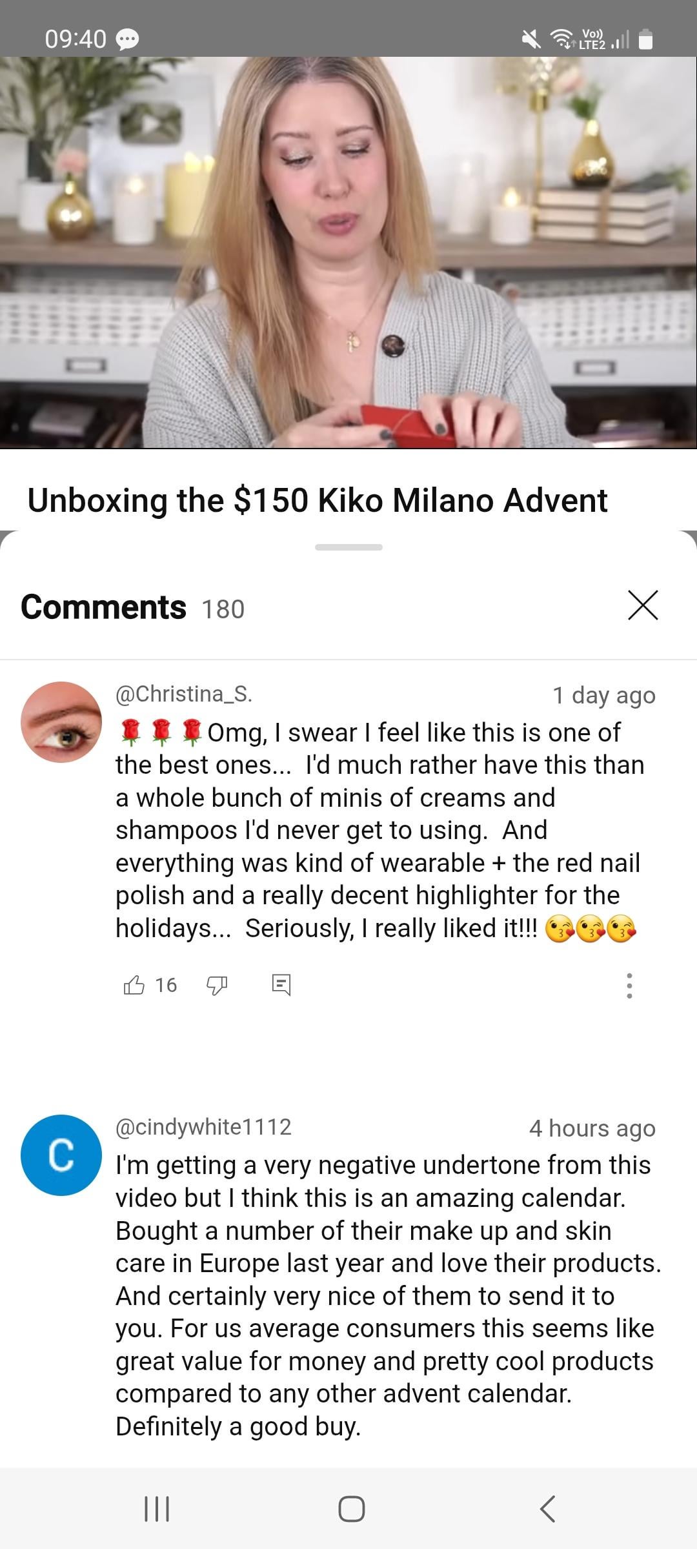Tap the message notification icon in status bar
The width and height of the screenshot is (697, 1549).
coord(127,40)
